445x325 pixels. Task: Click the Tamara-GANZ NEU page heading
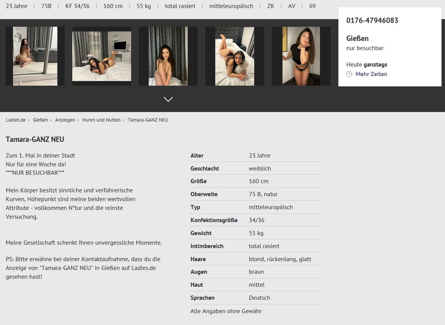tap(35, 140)
